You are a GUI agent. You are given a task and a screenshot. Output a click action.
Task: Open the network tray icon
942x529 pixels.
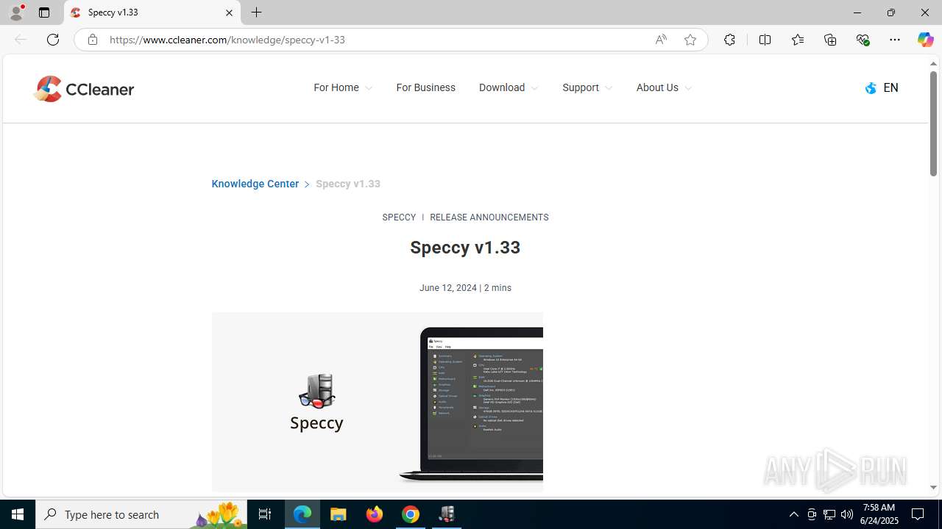pos(829,514)
